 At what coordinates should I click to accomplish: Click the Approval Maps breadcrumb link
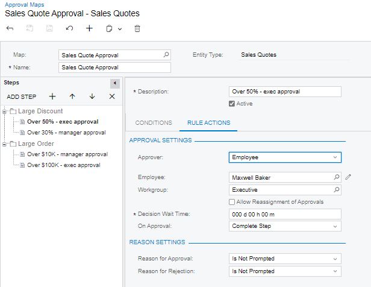tap(24, 5)
